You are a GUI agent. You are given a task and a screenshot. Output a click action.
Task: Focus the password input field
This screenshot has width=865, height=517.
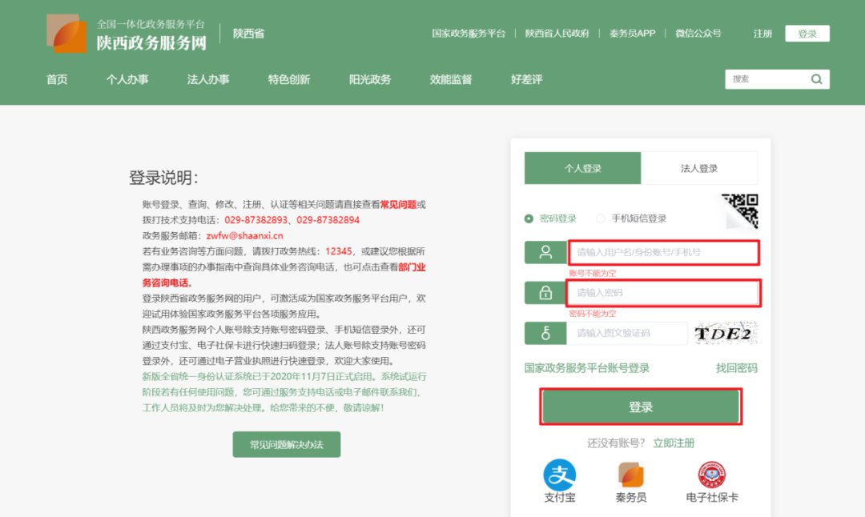point(663,293)
